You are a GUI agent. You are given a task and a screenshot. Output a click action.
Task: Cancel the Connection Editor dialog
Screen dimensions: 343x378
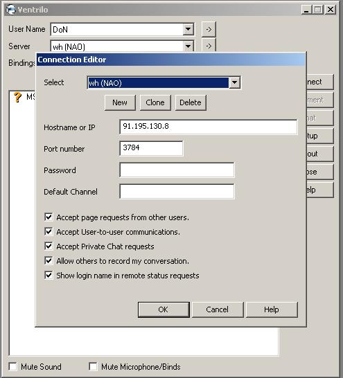coord(218,309)
